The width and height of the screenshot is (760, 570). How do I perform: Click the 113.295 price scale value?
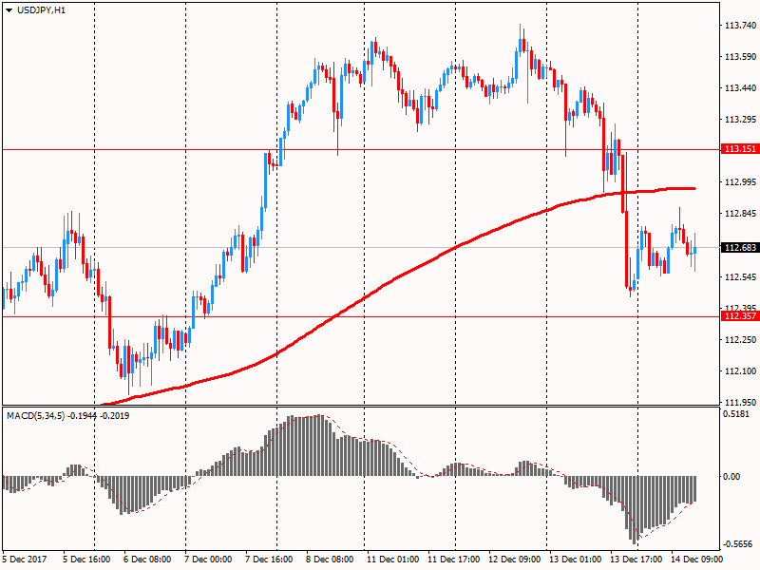(740, 120)
